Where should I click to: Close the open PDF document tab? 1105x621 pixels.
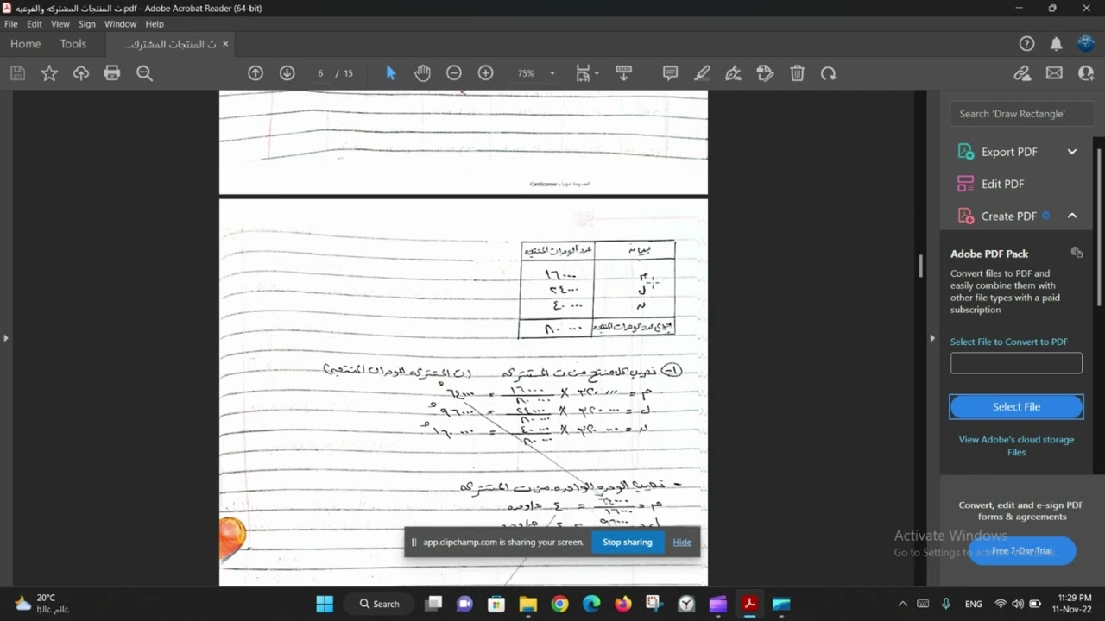click(225, 43)
